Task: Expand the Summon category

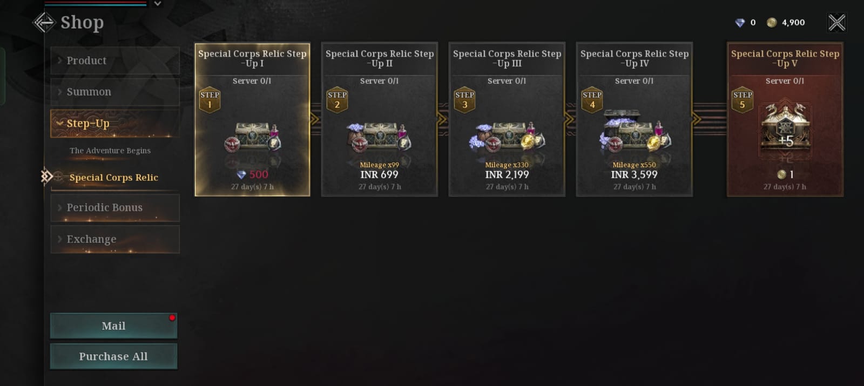Action: click(x=115, y=92)
